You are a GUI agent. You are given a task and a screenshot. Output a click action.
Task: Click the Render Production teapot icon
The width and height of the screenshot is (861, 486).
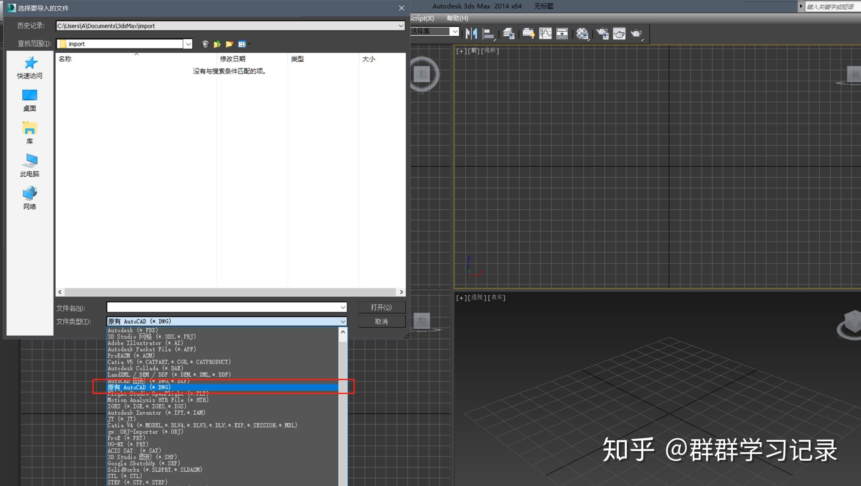(636, 33)
